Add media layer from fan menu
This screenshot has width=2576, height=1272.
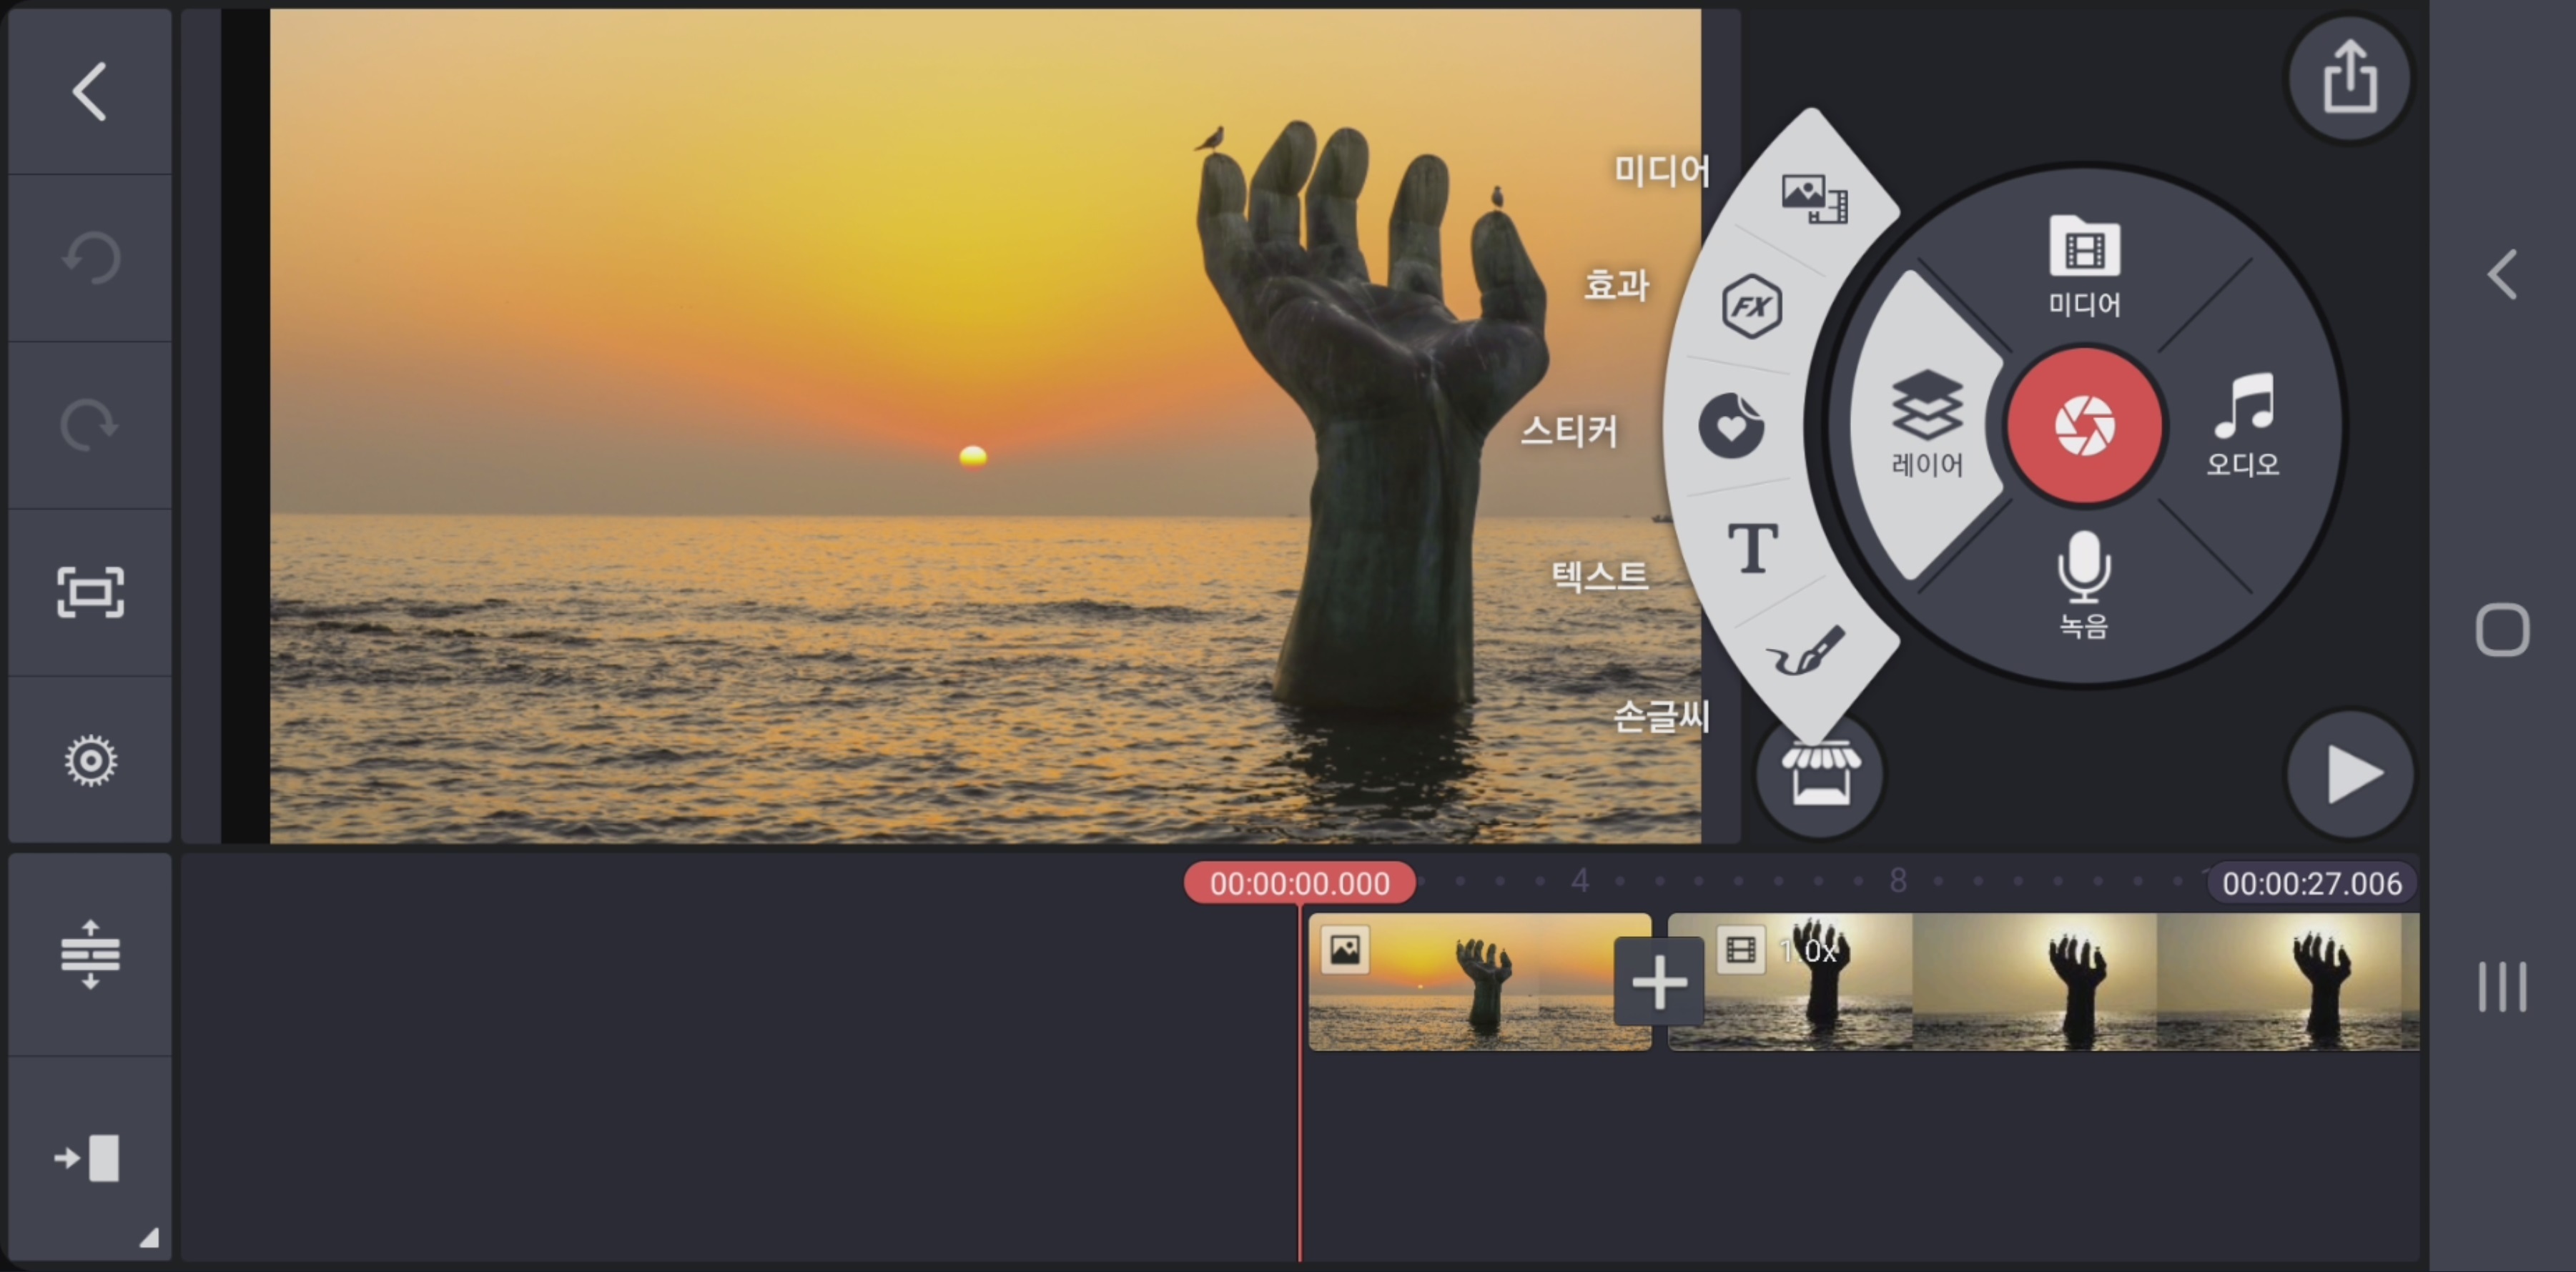click(1814, 197)
